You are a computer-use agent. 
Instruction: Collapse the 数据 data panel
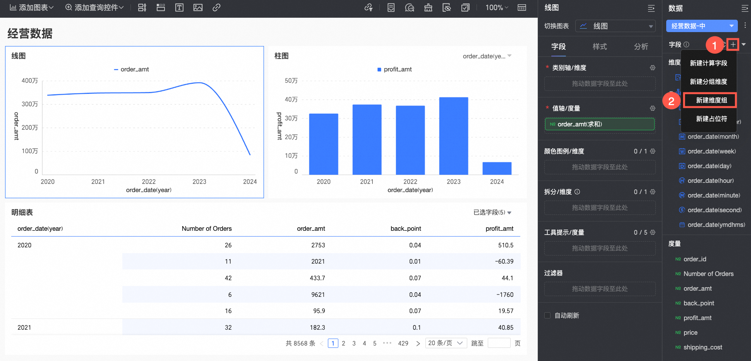[744, 8]
